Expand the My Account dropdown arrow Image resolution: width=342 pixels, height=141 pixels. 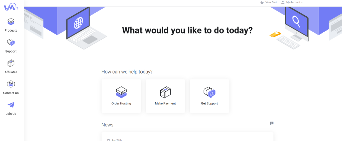click(302, 2)
